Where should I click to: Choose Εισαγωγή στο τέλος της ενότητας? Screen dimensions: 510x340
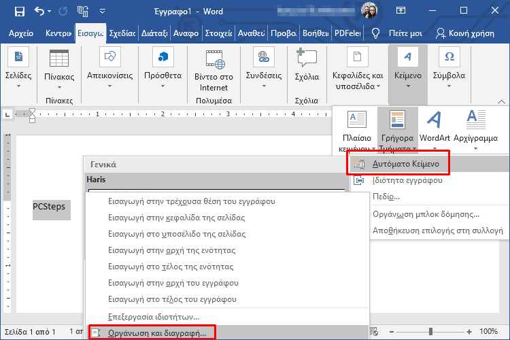click(x=228, y=267)
